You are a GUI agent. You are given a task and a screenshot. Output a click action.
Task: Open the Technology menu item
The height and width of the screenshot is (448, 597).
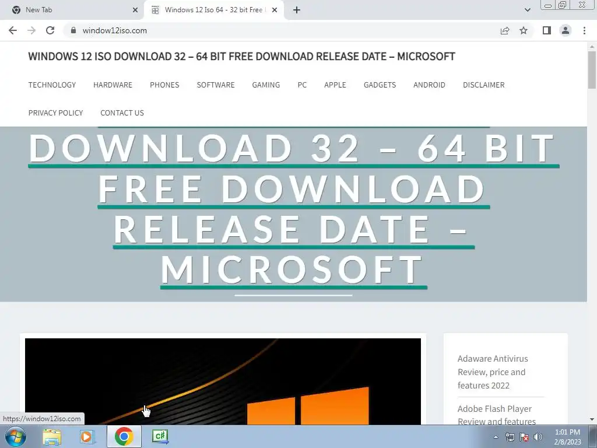pyautogui.click(x=52, y=85)
